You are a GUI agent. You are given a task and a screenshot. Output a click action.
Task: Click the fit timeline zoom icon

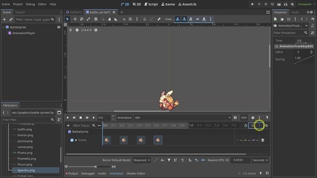tap(113, 167)
